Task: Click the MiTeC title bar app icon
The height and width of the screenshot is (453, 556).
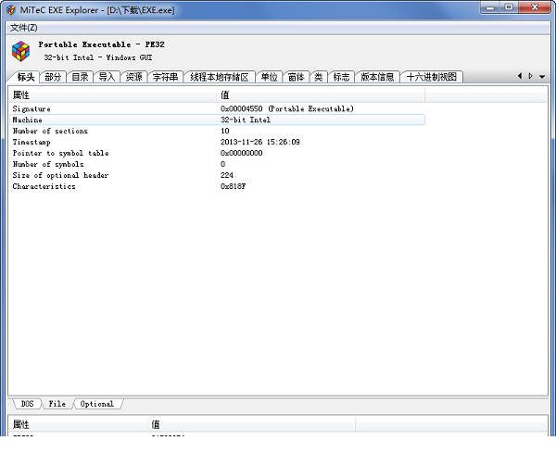Action: pos(11,10)
